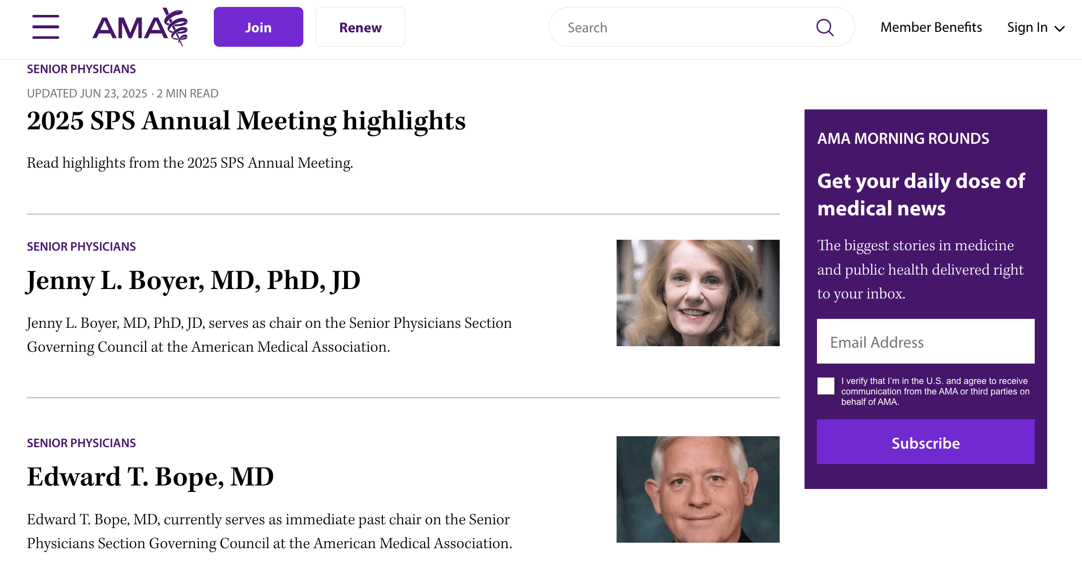Click the 'I verify that I'm in the U.S.' text
This screenshot has width=1082, height=575.
pos(935,391)
